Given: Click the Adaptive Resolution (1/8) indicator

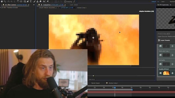Looking at the screenshot, I should [x=147, y=11].
